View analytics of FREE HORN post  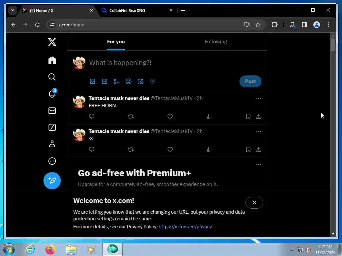(x=209, y=117)
